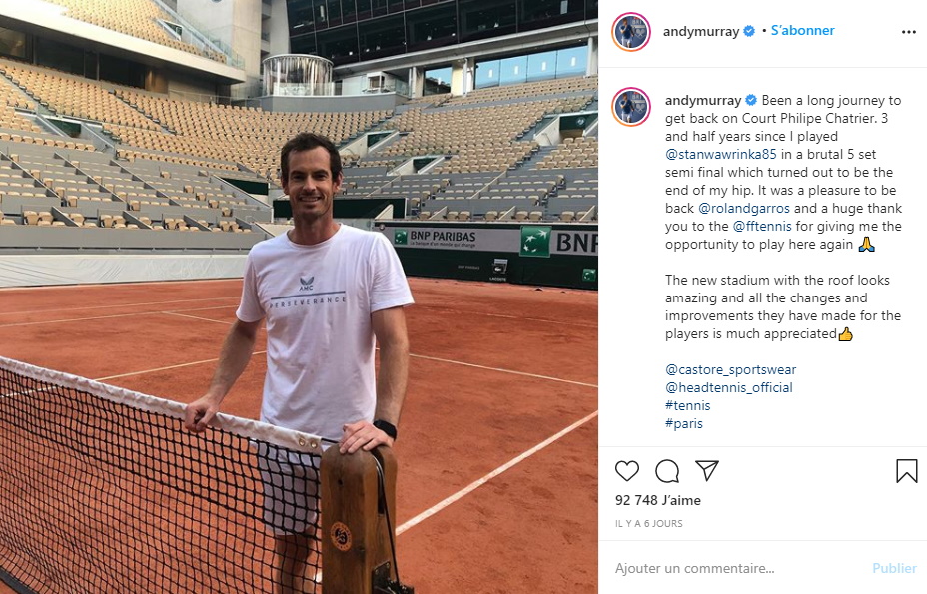Click the verified badge next to the header username
Viewport: 927px width, 594px height.
tap(749, 31)
